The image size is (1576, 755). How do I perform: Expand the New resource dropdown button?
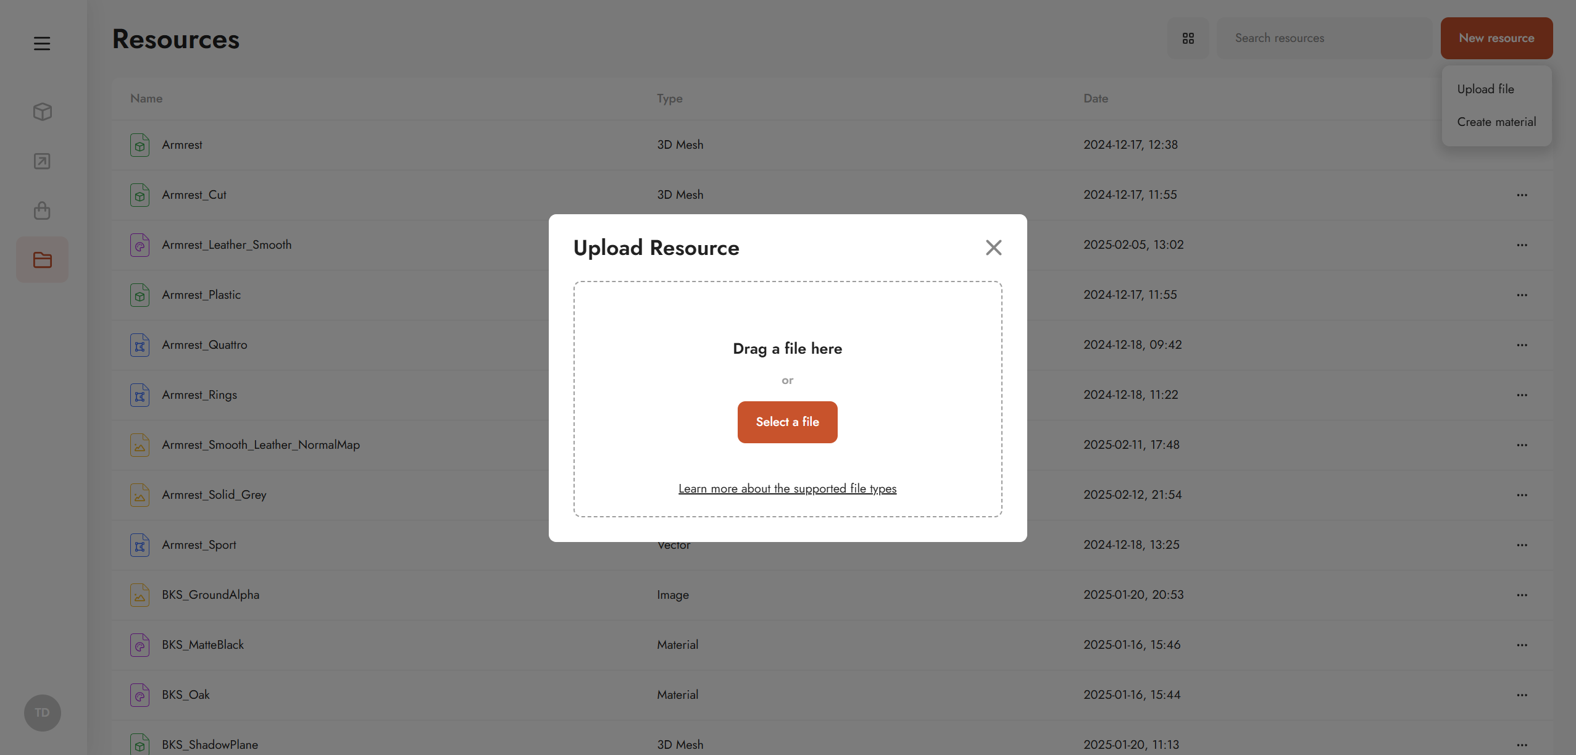[1496, 38]
